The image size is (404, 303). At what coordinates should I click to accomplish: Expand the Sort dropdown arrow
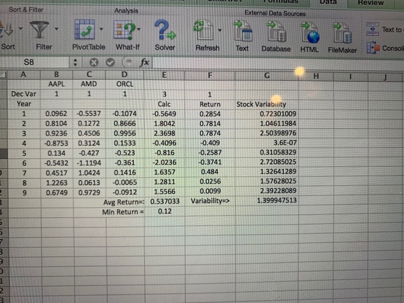click(21, 28)
